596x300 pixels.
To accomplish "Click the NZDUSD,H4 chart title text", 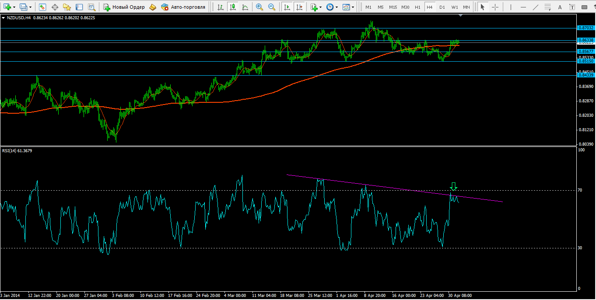I will pos(18,17).
